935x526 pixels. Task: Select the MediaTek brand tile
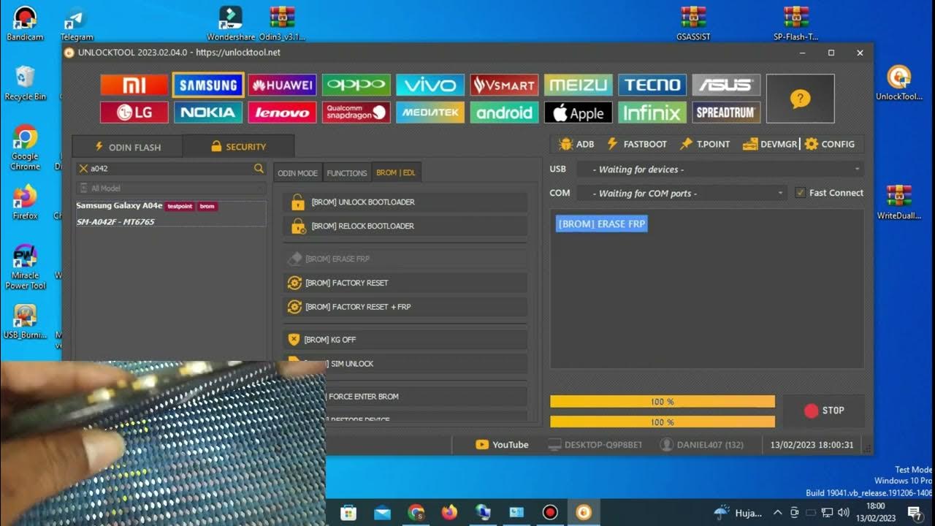click(x=430, y=113)
